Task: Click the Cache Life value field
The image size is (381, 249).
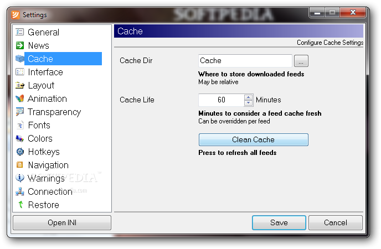Action: coord(221,100)
